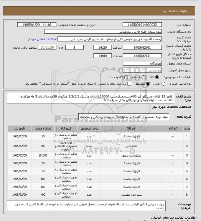Click the تعداد / مقدار column header
This screenshot has height=221, width=201.
coord(43,129)
